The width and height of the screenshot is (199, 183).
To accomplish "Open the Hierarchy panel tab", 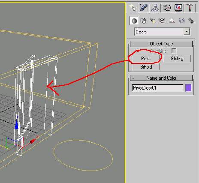I will pos(155,8).
